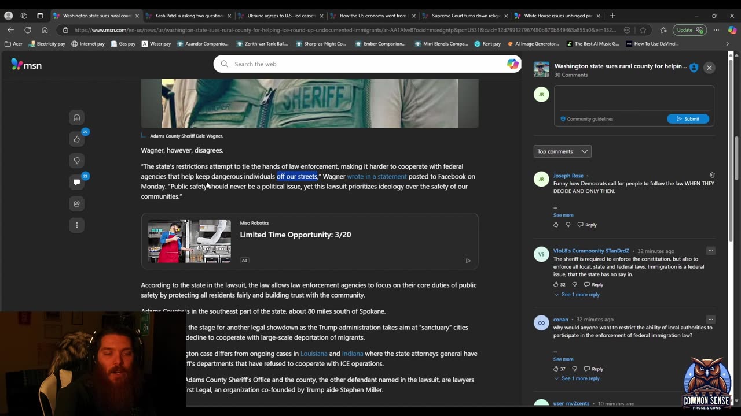Open options menu for conan's comment
The height and width of the screenshot is (416, 741).
pyautogui.click(x=710, y=319)
